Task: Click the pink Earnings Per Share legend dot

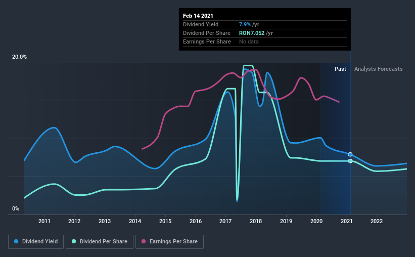Action: [144, 241]
